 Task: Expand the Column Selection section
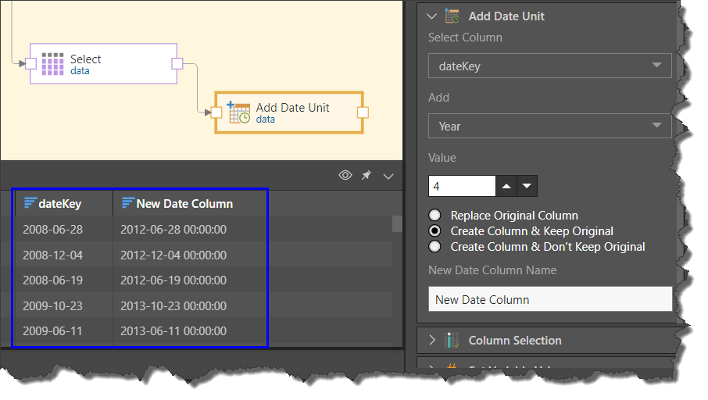point(432,340)
